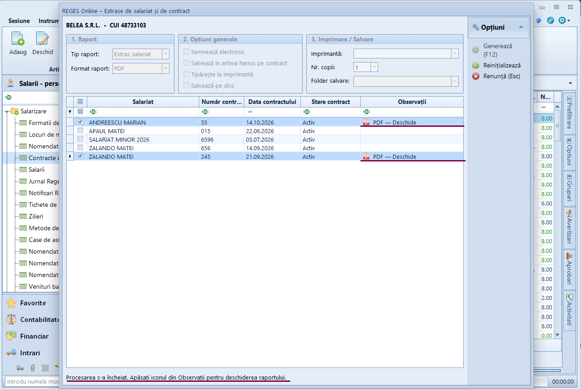Check the APAUL MATEI row checkbox
581x389 pixels.
coord(80,130)
